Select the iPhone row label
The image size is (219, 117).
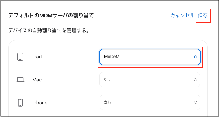click(x=40, y=103)
